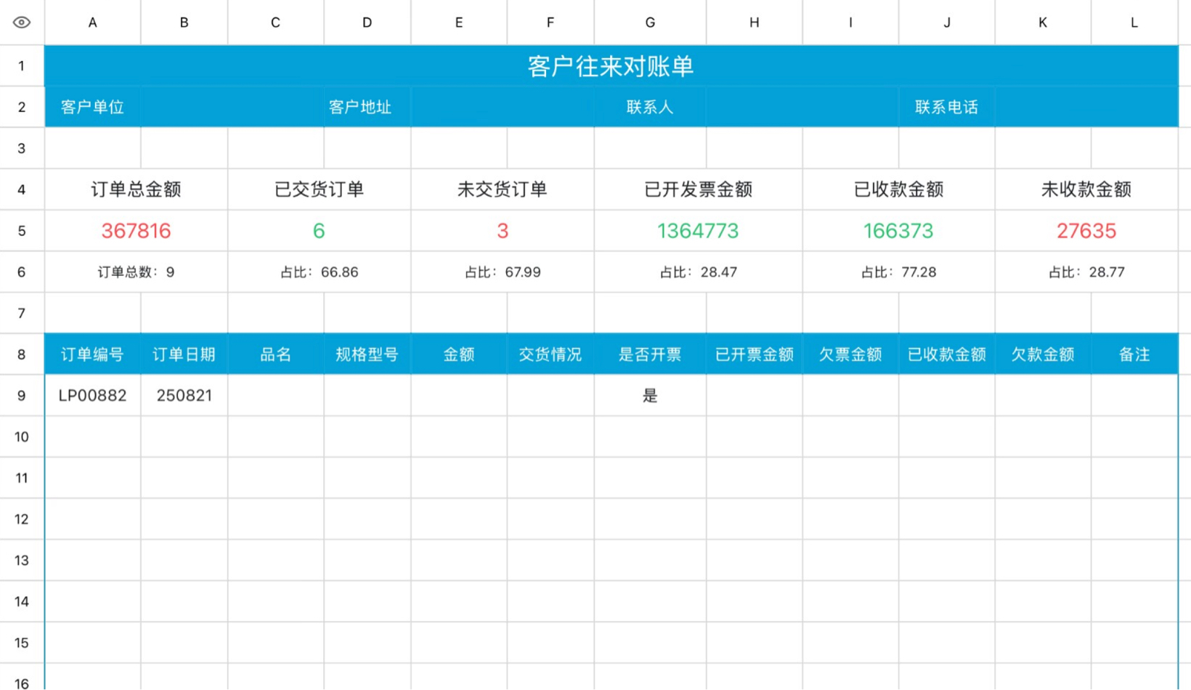Select column B header
Screen dimensions: 1191x690
[x=184, y=23]
